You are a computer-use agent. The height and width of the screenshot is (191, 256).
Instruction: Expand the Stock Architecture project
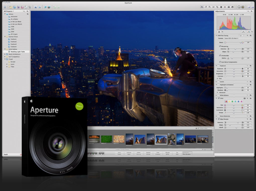(5, 54)
